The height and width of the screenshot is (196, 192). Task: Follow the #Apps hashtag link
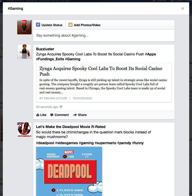point(150,54)
